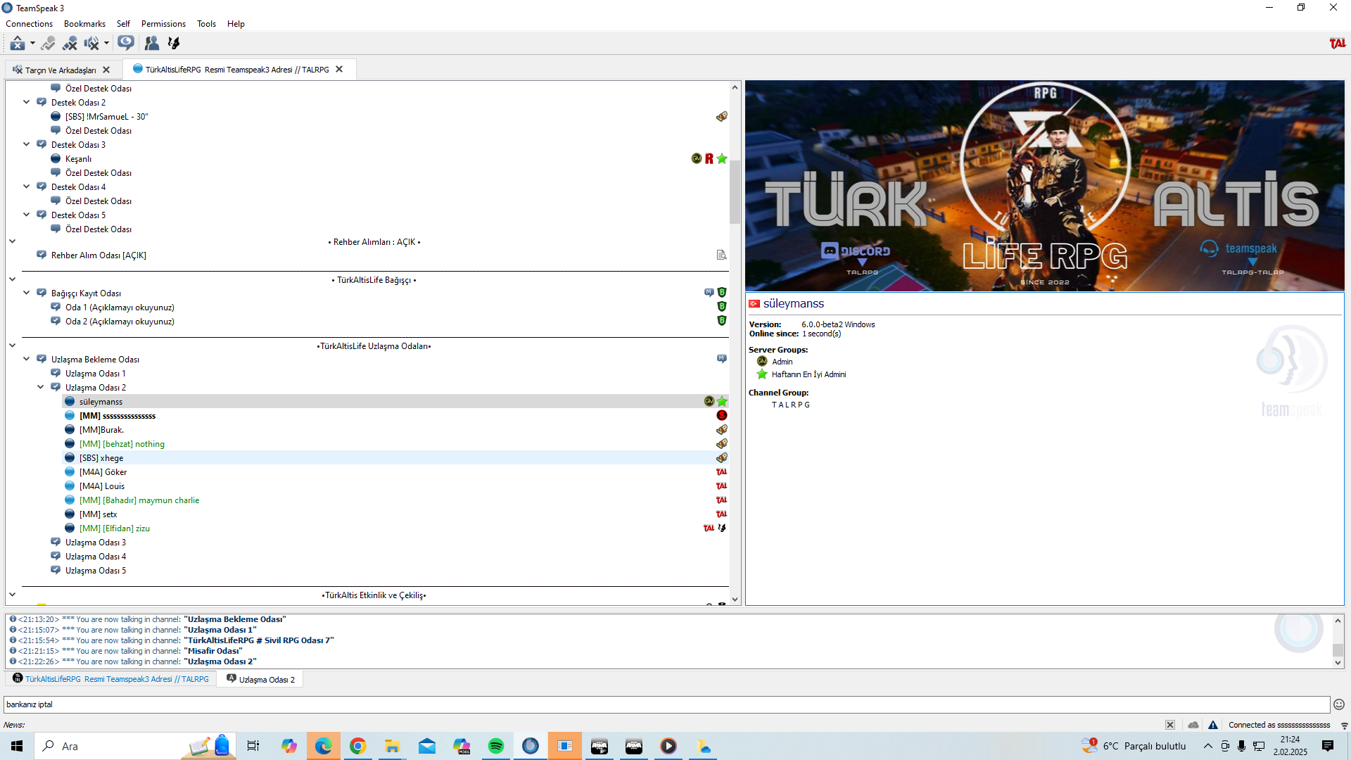Open the Help menu
This screenshot has width=1351, height=760.
tap(236, 24)
